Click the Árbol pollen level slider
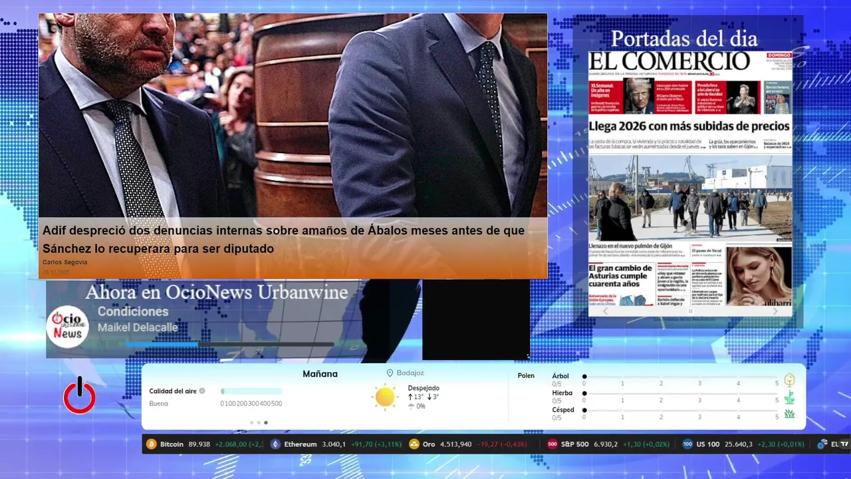This screenshot has height=479, width=851. pyautogui.click(x=681, y=377)
